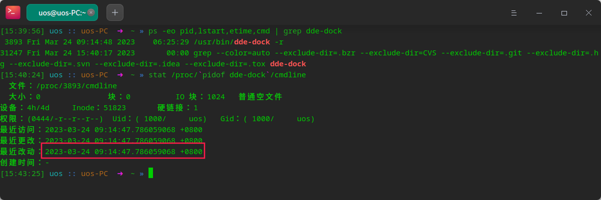Click the permissions text (0444/-r--r--r--)
This screenshot has width=601, height=200.
(x=65, y=119)
